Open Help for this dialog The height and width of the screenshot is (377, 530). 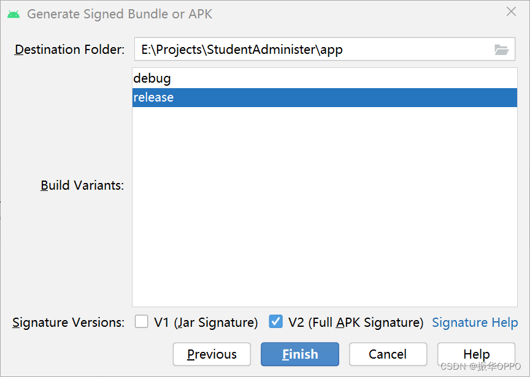(476, 354)
